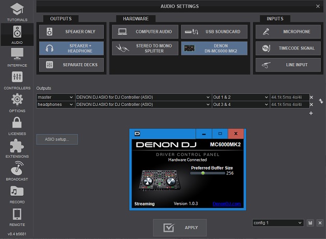Screen dimensions: 326x239
Task: Open the Record settings
Action: click(17, 194)
